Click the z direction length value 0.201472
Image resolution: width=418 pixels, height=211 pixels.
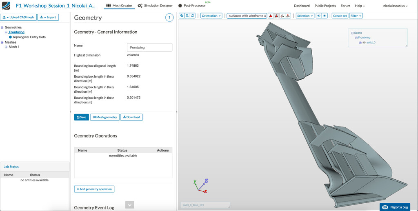(x=133, y=98)
